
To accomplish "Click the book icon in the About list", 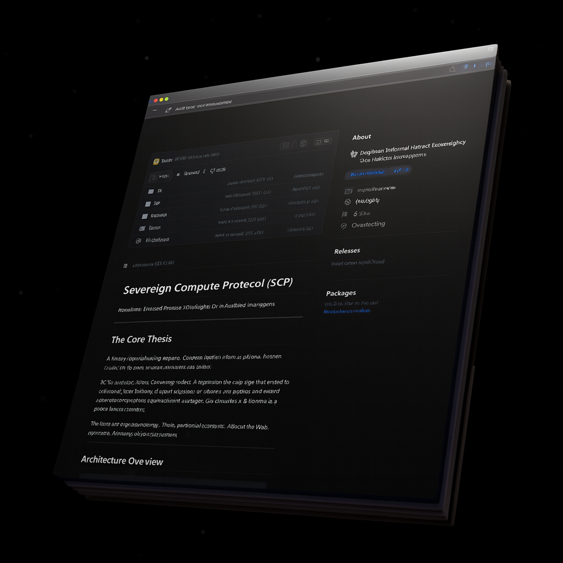I will (x=347, y=191).
